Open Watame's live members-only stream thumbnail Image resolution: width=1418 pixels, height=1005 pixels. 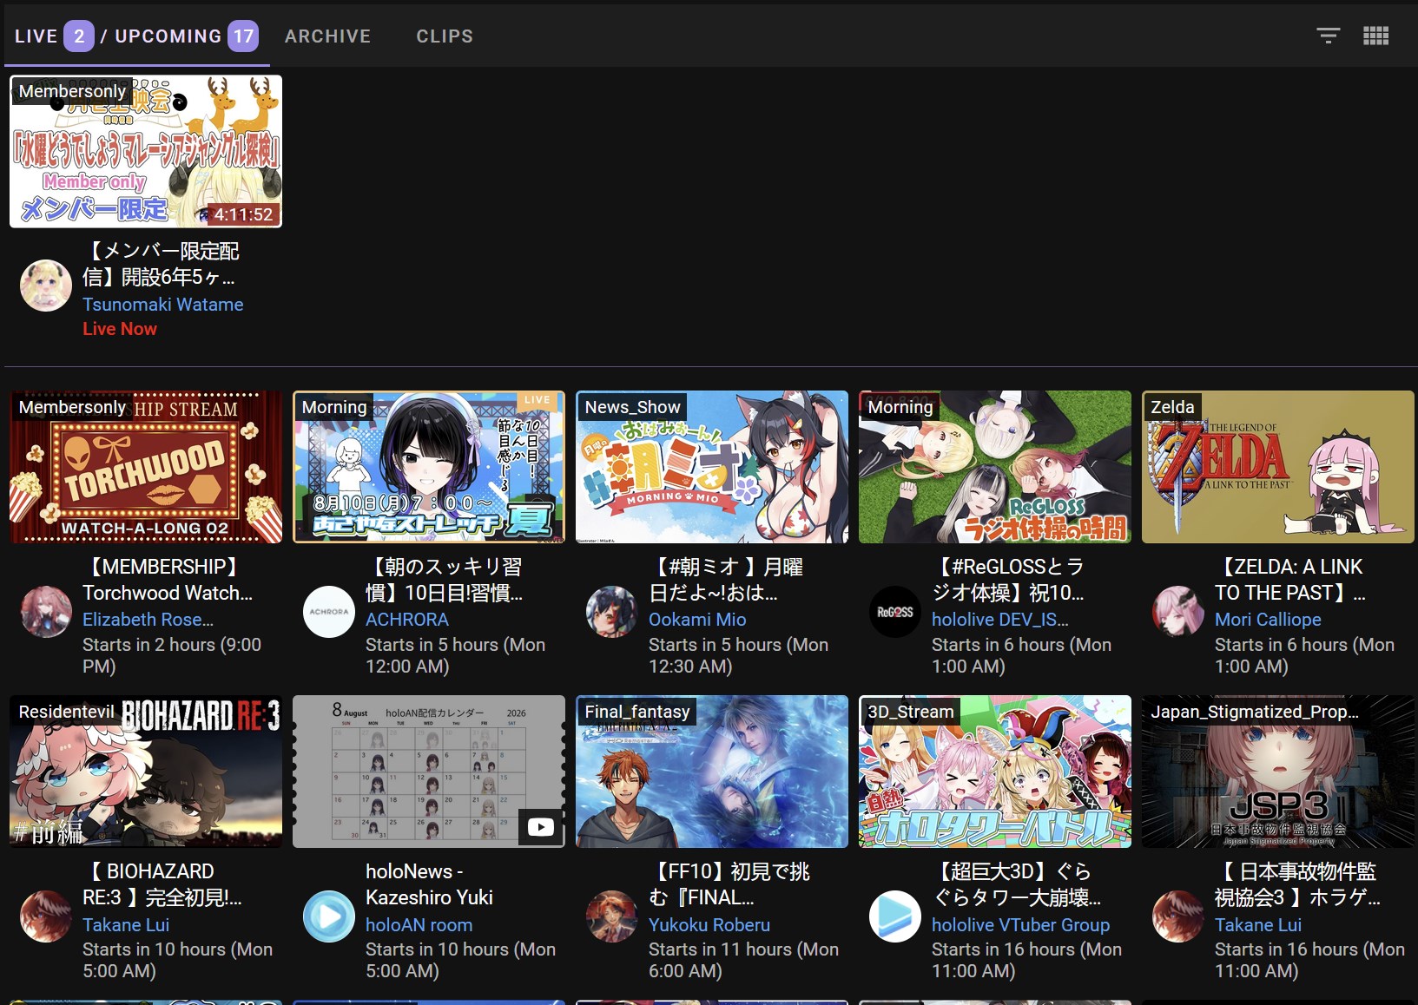(146, 151)
